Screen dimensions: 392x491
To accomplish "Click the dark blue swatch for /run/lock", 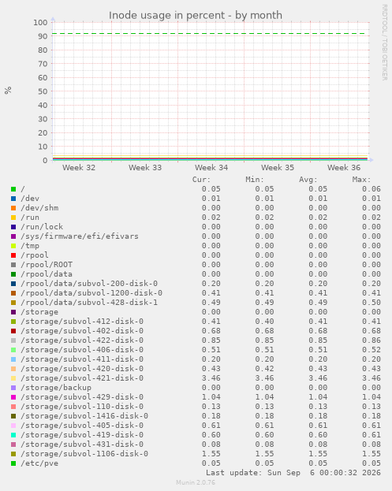I will point(13,227).
